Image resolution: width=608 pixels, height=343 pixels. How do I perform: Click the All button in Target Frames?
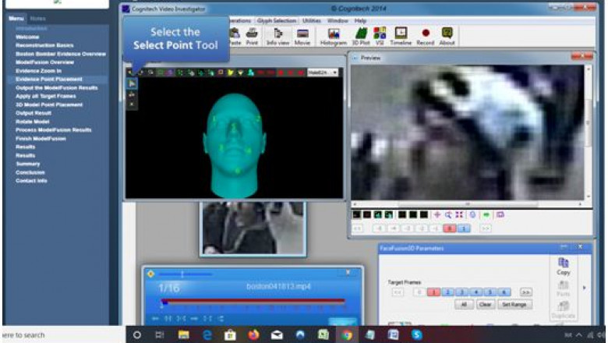464,305
